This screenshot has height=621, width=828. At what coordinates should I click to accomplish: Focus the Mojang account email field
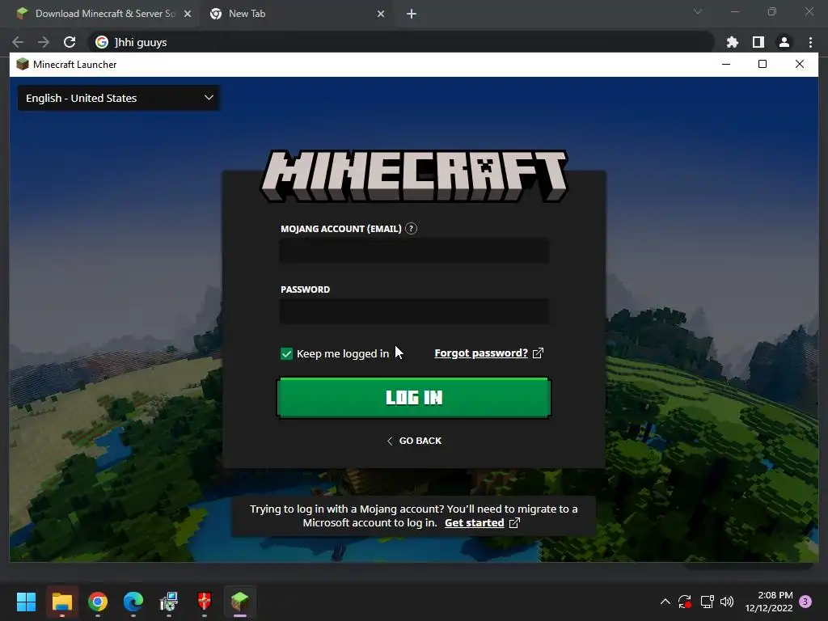414,251
